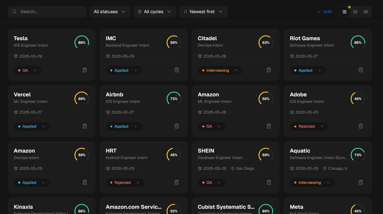Click the trash icon on the IMC card
This screenshot has height=214, width=383.
point(177,70)
